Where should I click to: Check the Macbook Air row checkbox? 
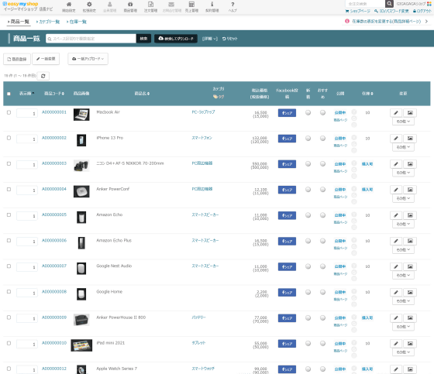tap(9, 112)
